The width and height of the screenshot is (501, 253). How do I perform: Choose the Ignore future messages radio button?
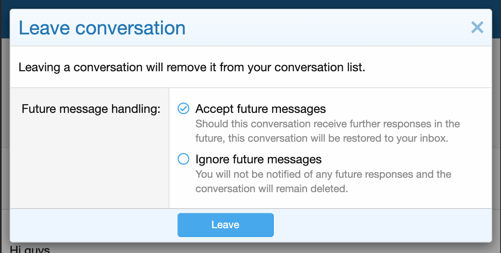point(183,159)
